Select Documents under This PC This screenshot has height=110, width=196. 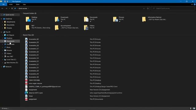10,41
